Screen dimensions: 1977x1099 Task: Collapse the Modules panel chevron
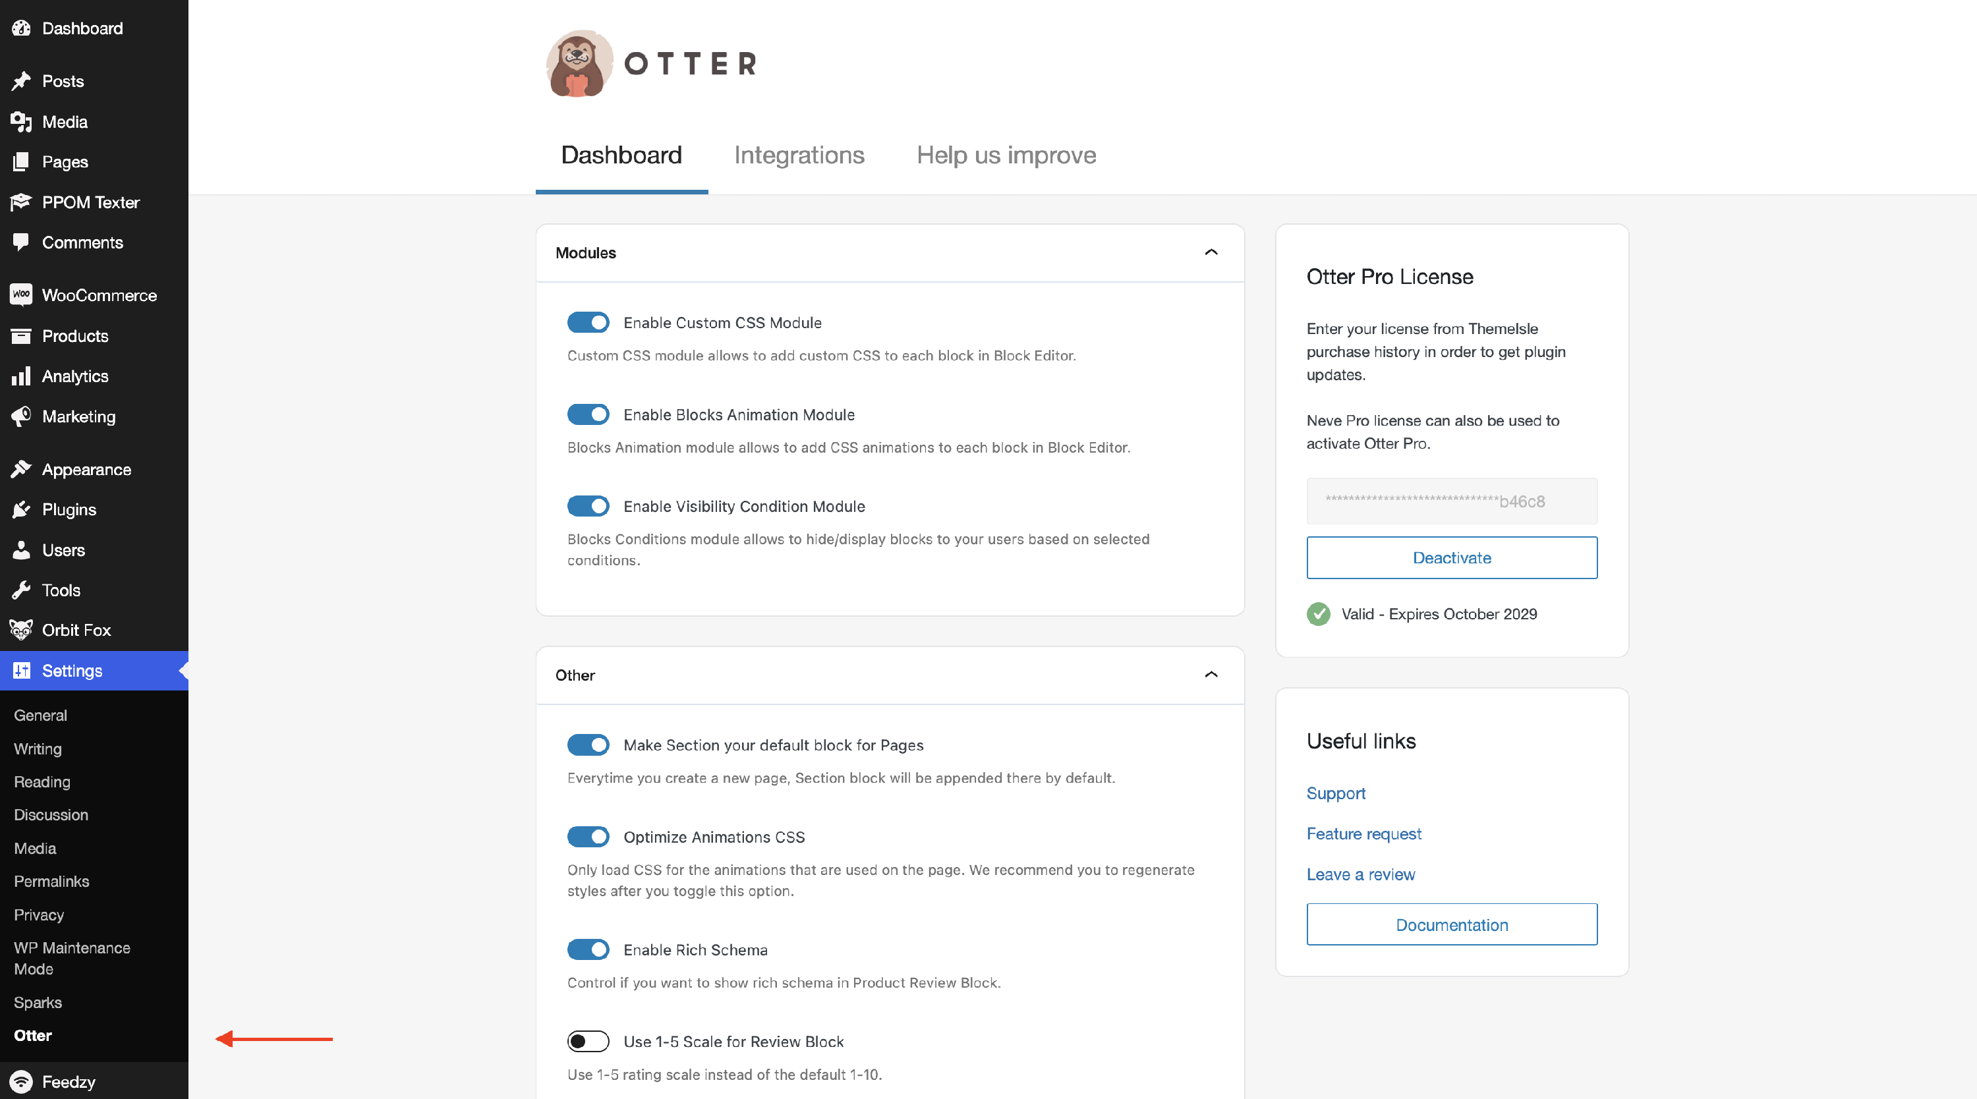[x=1211, y=252]
